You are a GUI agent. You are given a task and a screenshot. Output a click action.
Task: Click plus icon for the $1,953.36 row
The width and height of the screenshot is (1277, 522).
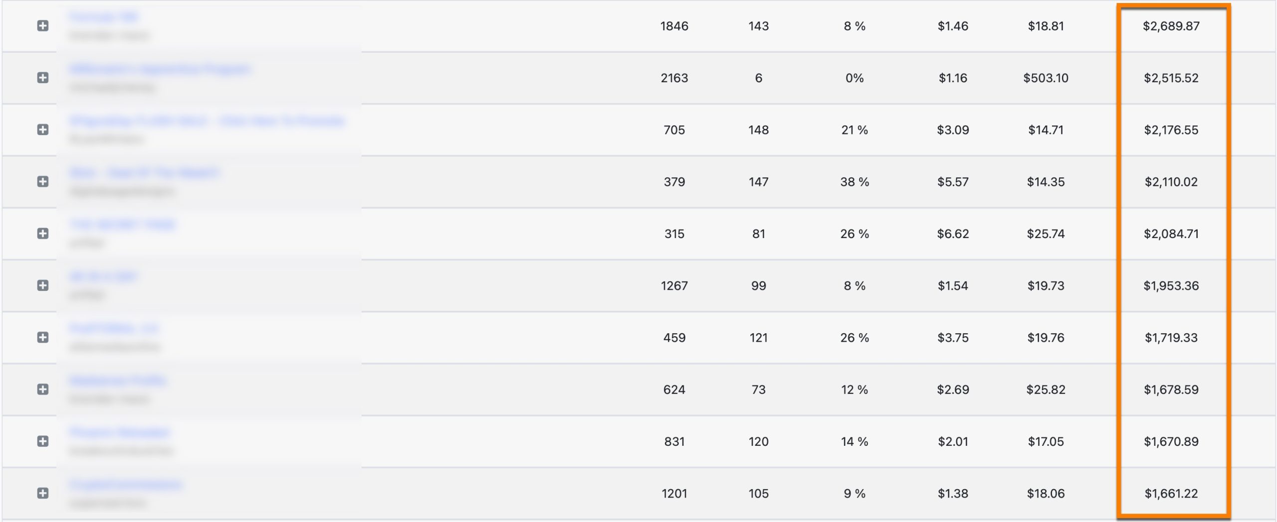[x=43, y=285]
